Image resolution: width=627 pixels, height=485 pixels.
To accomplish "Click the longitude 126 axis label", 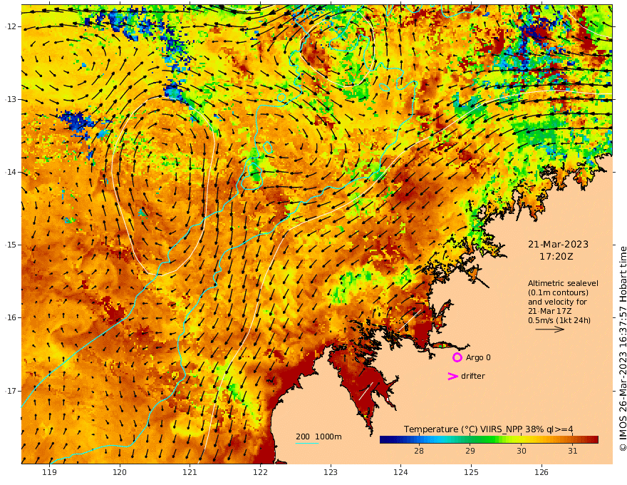I will pos(541,472).
